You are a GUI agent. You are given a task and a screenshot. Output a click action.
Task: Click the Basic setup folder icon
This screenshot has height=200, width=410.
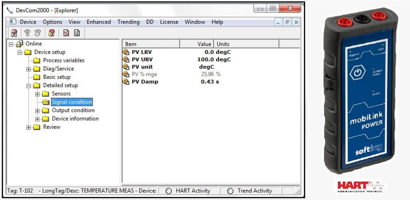click(x=37, y=77)
